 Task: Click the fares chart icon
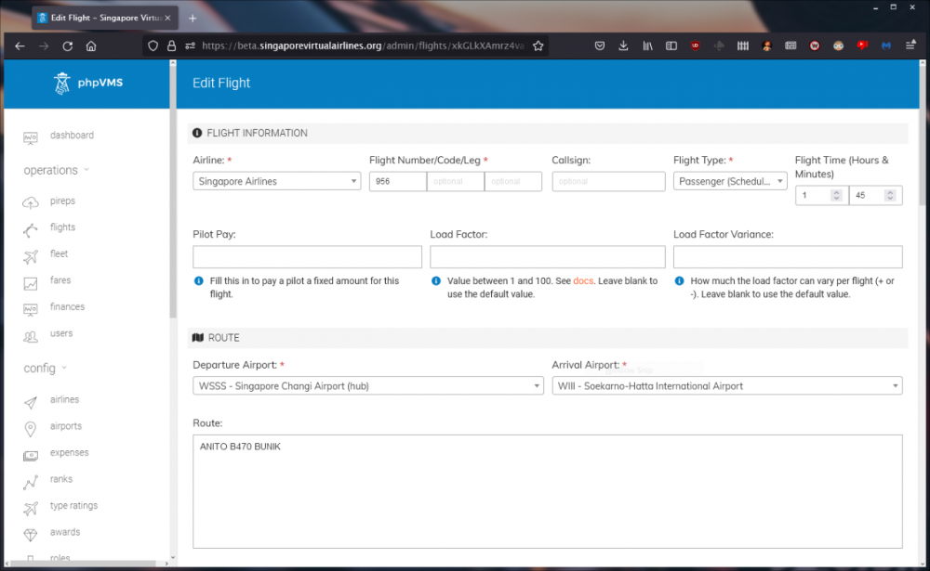[31, 281]
